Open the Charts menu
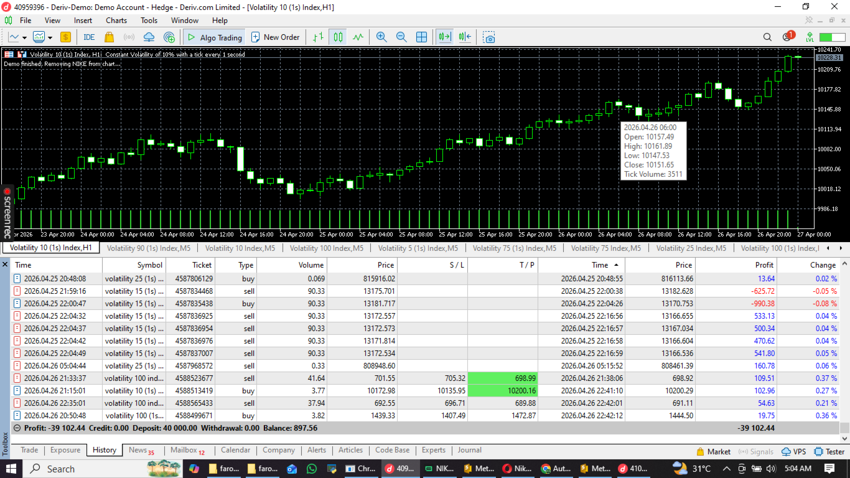Screen dimensions: 850x478 click(116, 21)
